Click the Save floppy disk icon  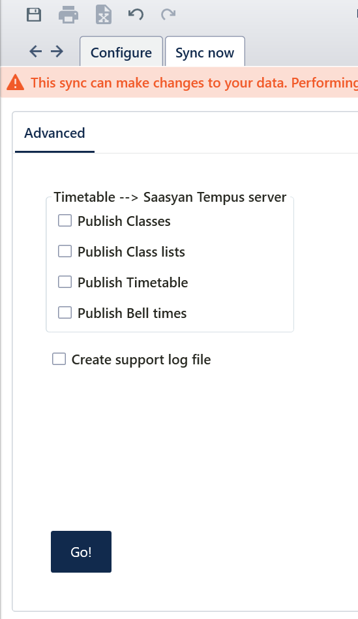click(x=34, y=14)
